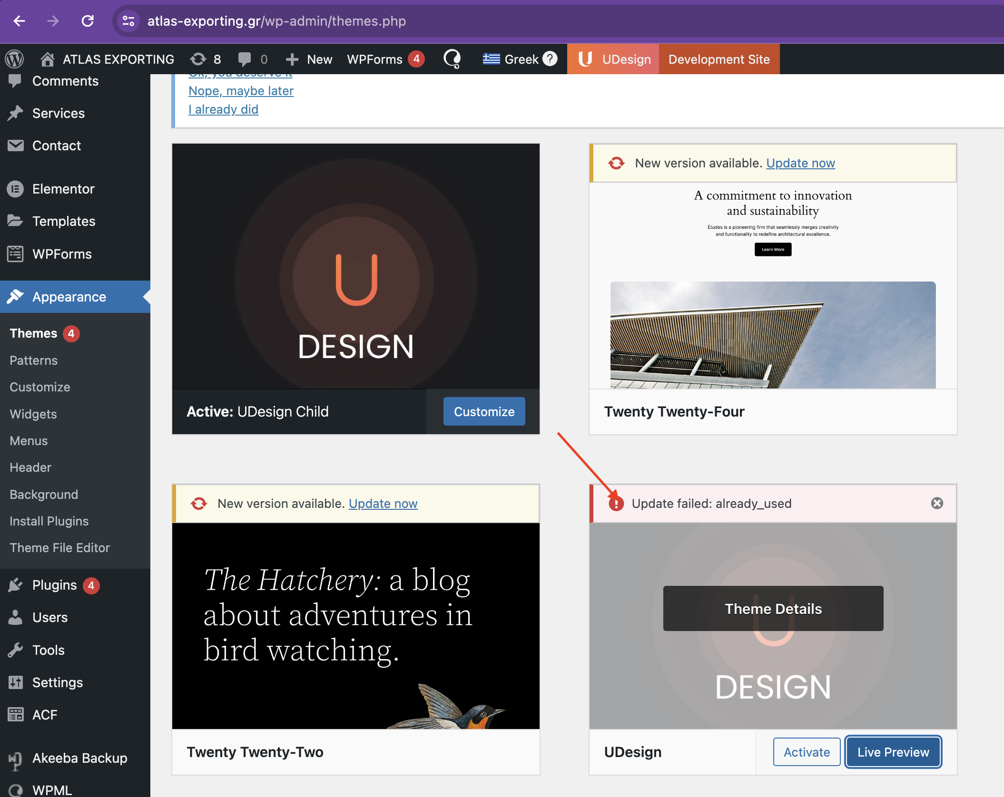Open WPForms in the admin bar
This screenshot has width=1004, height=797.
pos(374,59)
